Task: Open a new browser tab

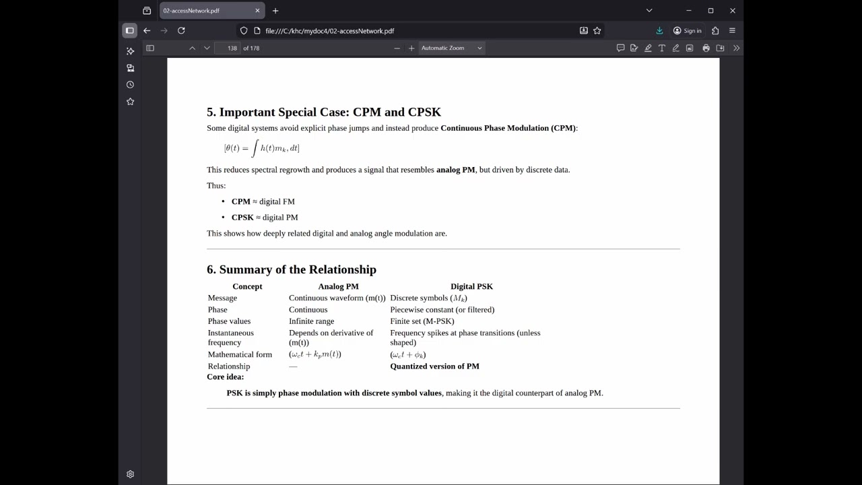Action: click(x=275, y=11)
